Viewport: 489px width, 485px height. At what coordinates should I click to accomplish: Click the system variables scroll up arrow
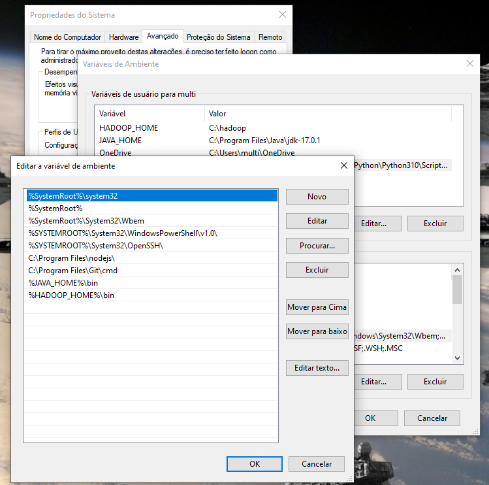[457, 270]
